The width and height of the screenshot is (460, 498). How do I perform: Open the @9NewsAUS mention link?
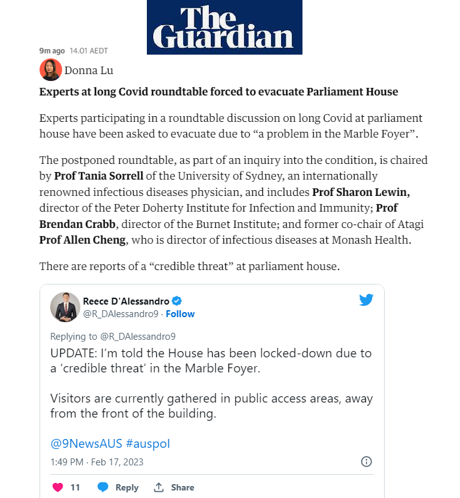86,443
